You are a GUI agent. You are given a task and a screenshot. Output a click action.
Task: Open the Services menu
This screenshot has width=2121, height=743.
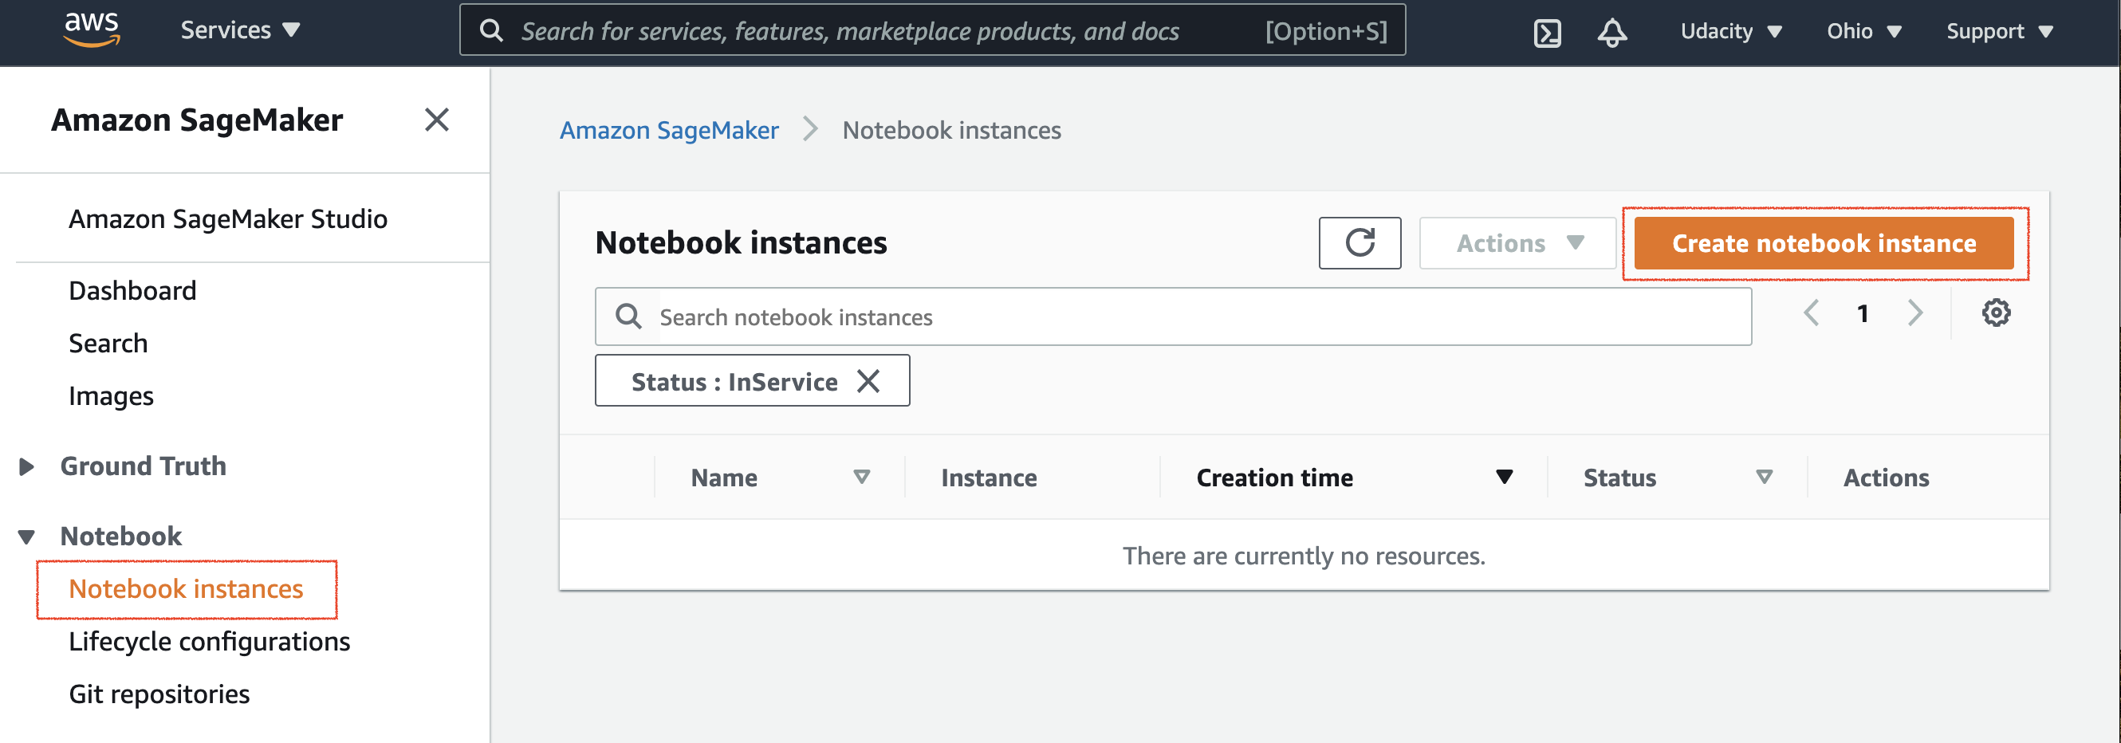point(238,29)
